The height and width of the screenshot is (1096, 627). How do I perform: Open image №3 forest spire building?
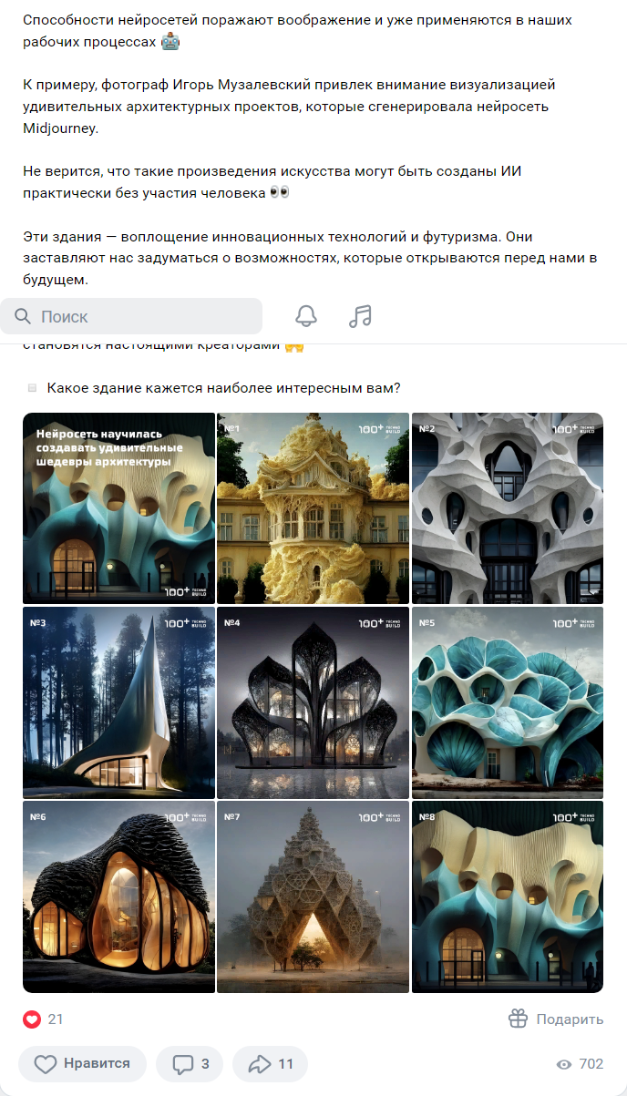tap(118, 702)
